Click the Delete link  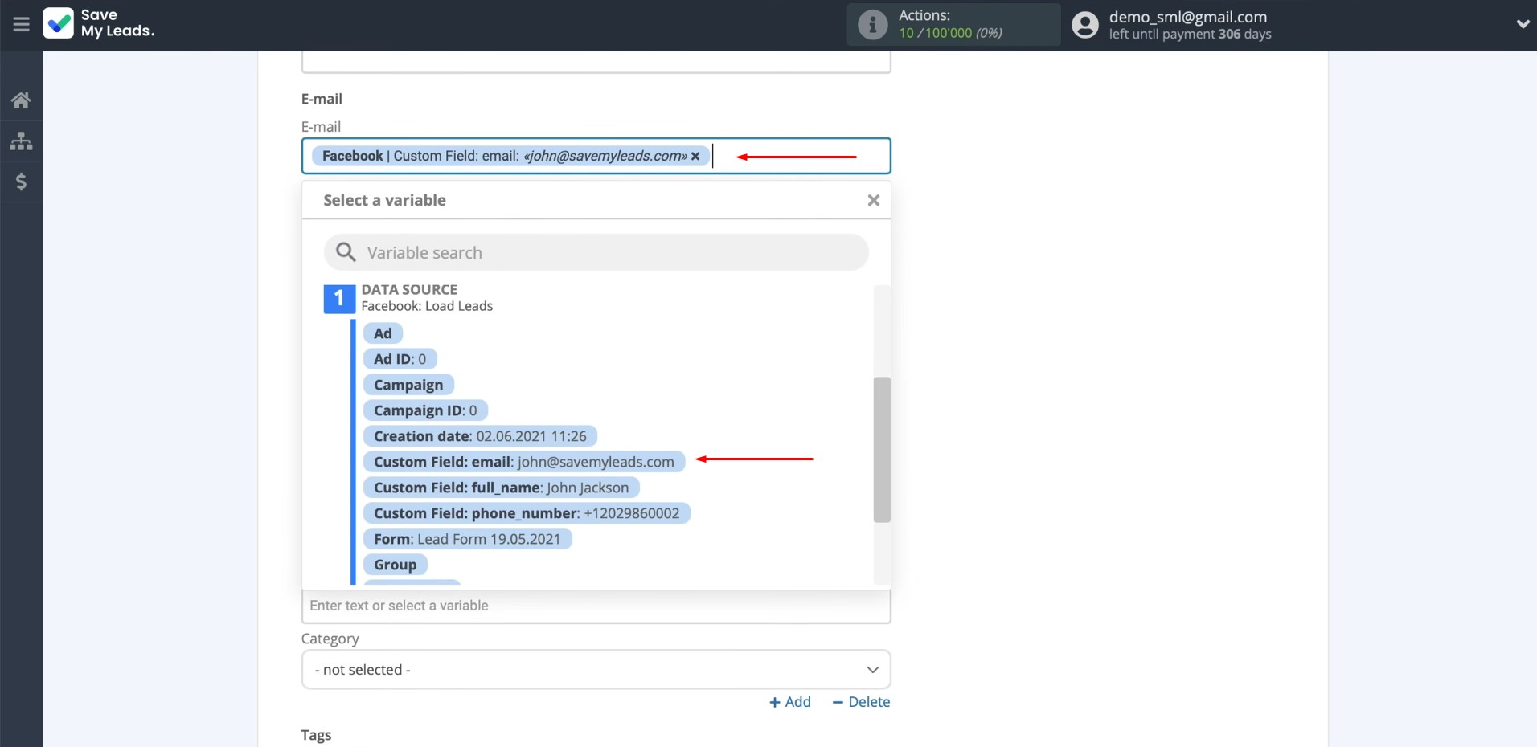[x=861, y=702]
